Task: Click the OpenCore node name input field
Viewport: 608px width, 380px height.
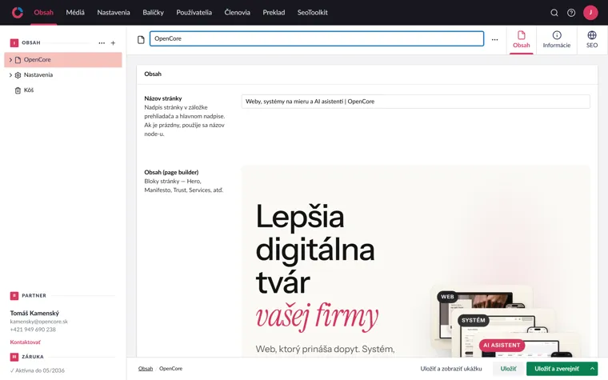Action: tap(317, 38)
